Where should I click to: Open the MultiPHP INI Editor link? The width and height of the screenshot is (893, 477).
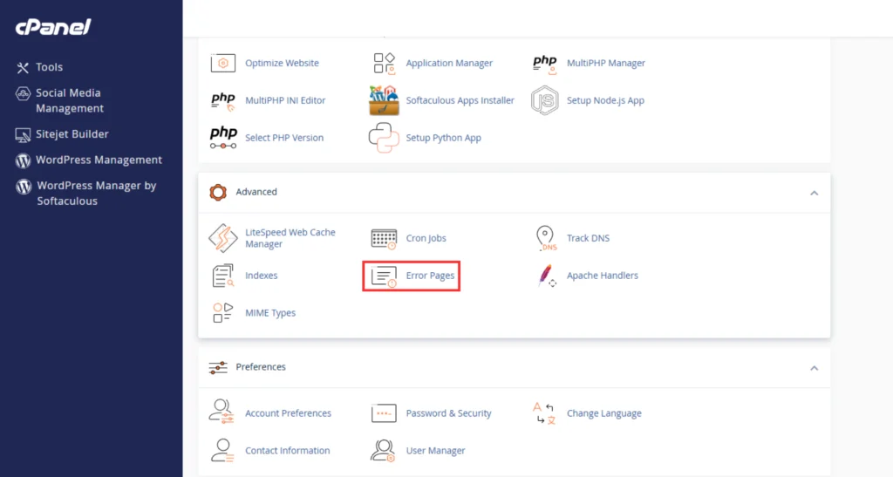(285, 101)
